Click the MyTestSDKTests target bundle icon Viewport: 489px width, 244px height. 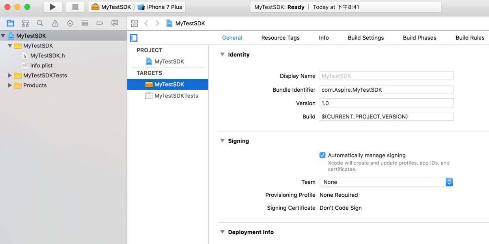click(x=149, y=96)
